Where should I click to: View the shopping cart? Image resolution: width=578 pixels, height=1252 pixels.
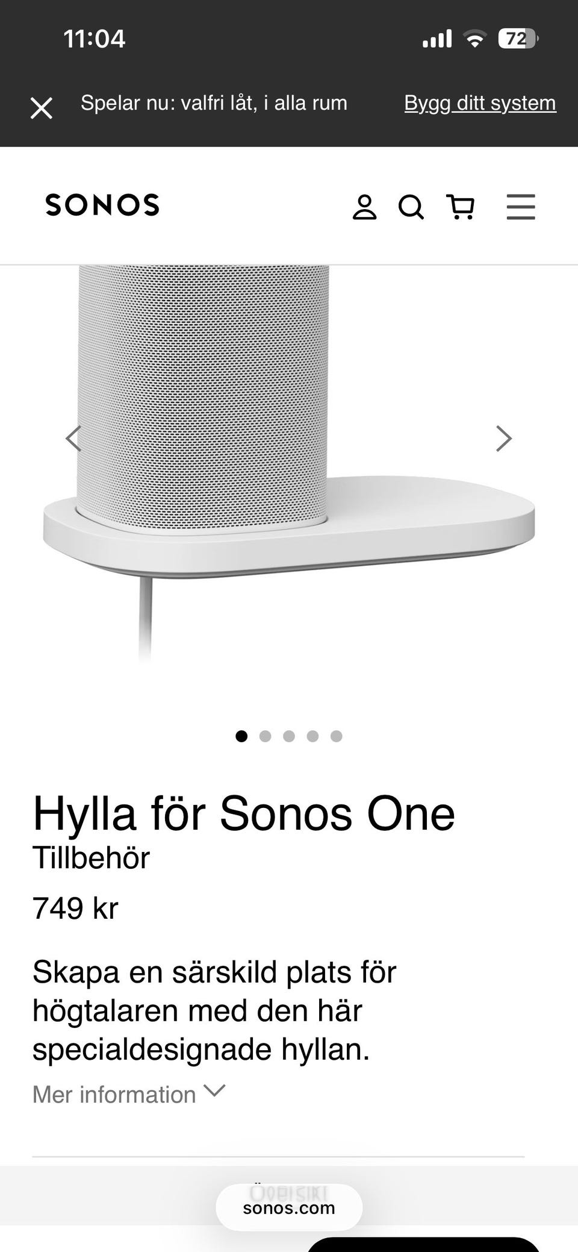click(x=461, y=207)
